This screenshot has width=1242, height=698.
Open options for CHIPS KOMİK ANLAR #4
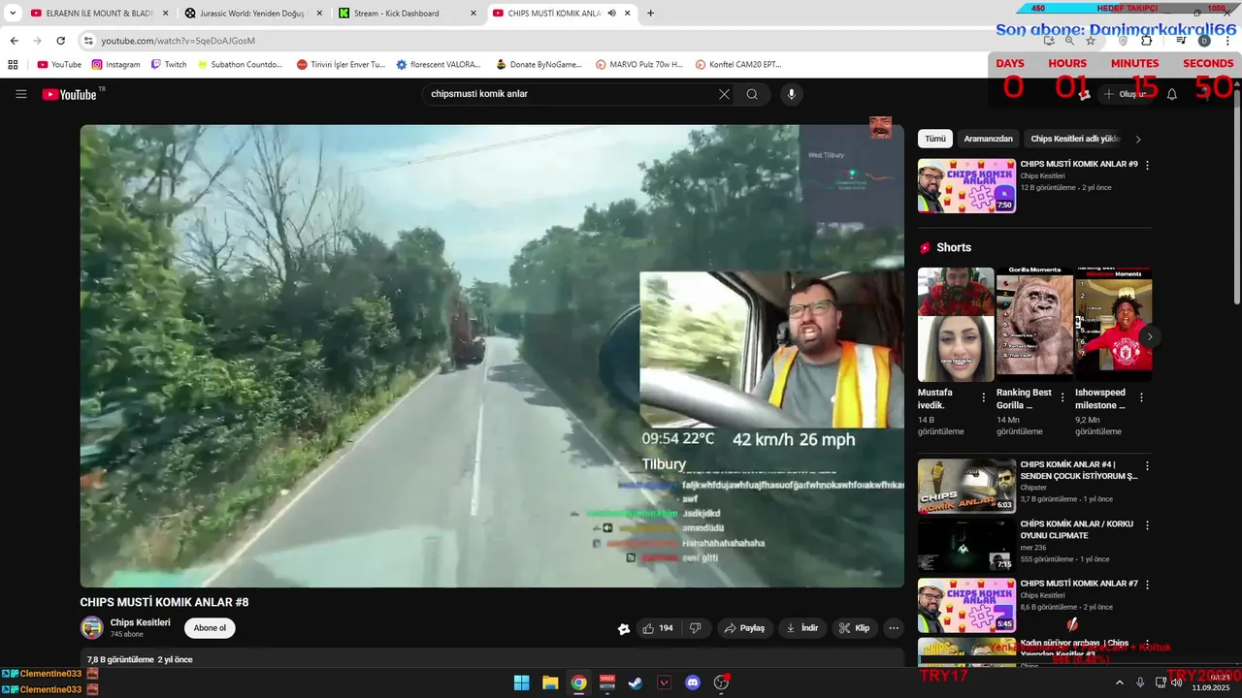(1147, 465)
